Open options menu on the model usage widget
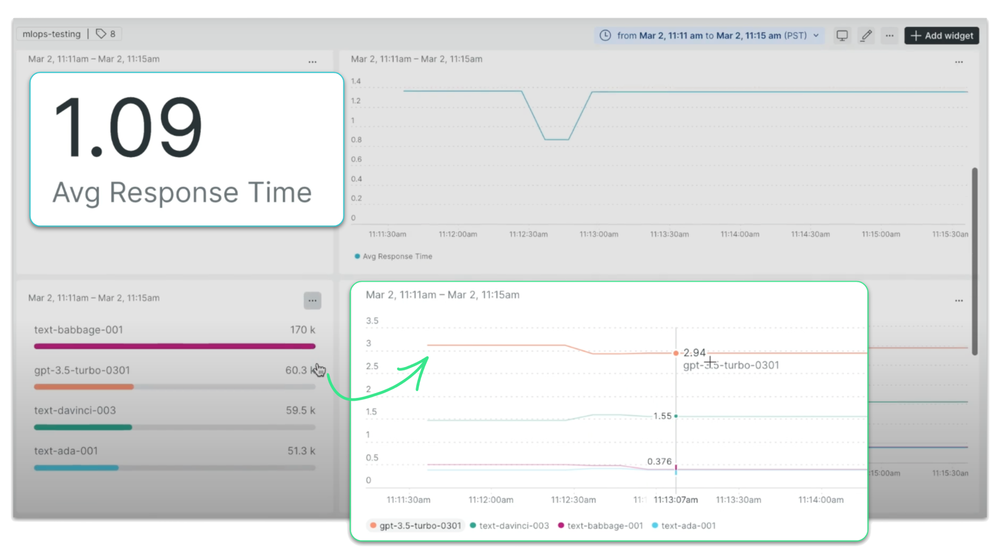The width and height of the screenshot is (1000, 553). click(x=312, y=300)
